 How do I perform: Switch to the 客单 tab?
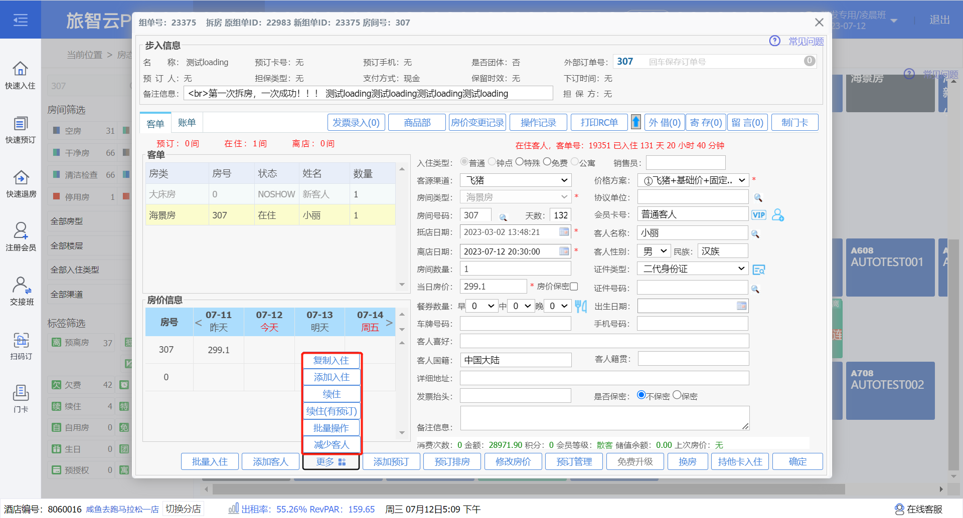click(155, 123)
